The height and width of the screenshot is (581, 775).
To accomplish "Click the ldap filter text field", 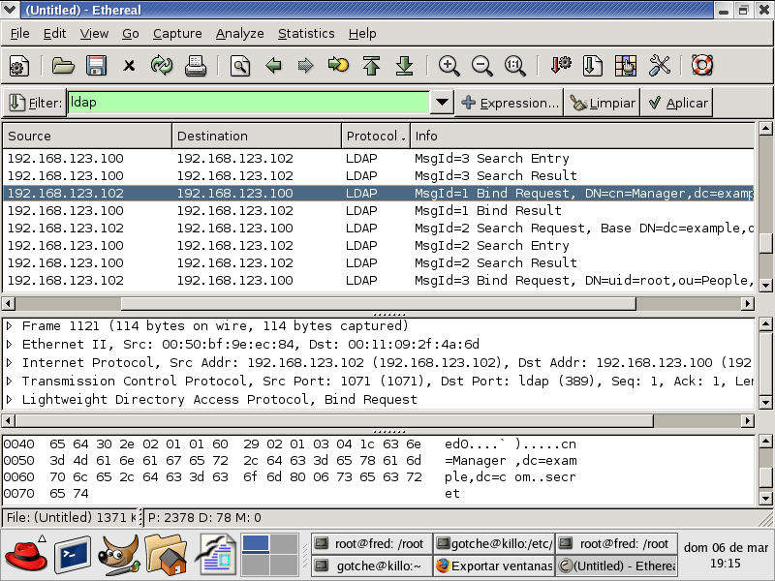I will [248, 103].
